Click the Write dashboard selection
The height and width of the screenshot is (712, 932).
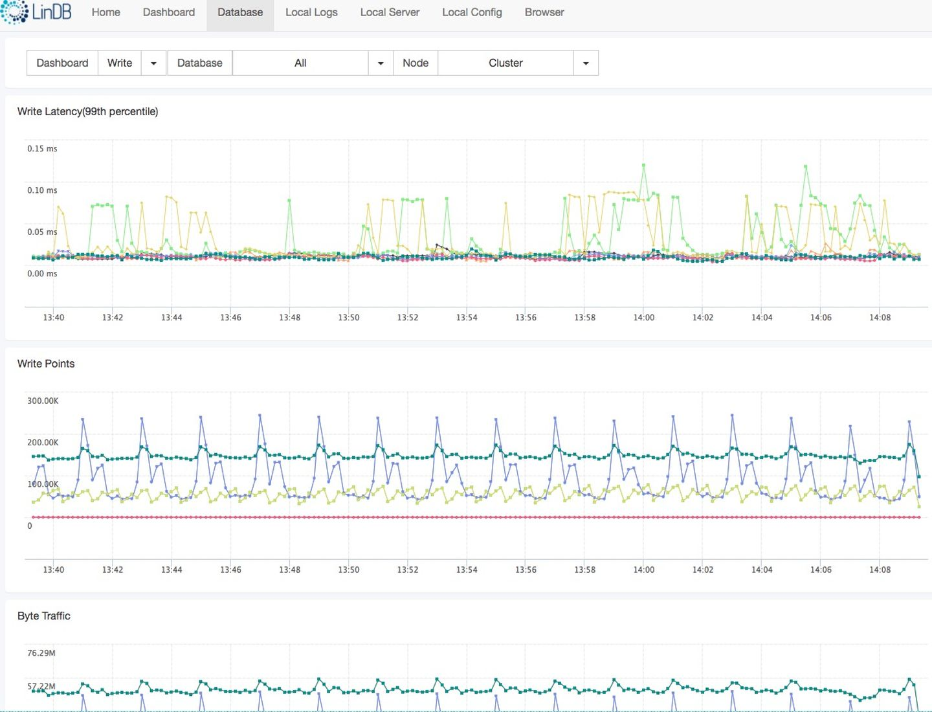[x=120, y=63]
